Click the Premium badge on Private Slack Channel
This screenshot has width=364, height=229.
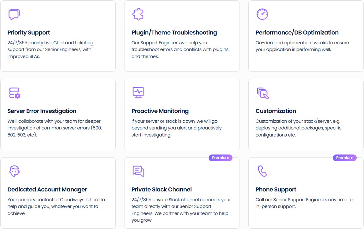coord(221,158)
